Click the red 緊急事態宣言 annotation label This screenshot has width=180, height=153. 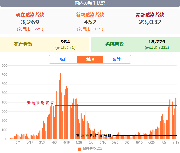click(41, 103)
